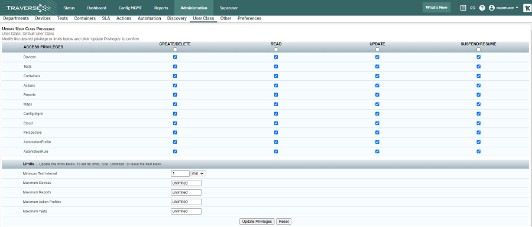The height and width of the screenshot is (227, 532).
Task: Click the Kaseya K logo icon
Action: (527, 8)
